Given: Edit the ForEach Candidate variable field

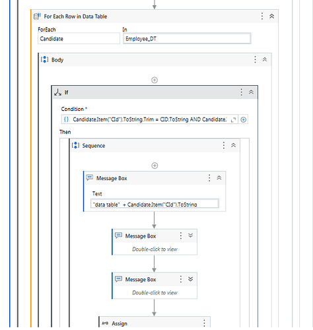Looking at the screenshot, I should (79, 39).
